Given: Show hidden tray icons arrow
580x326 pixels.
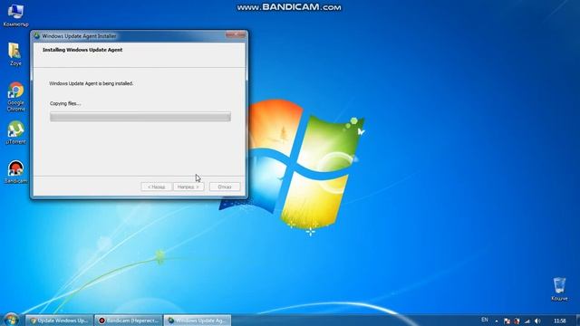Looking at the screenshot, I should click(x=497, y=321).
